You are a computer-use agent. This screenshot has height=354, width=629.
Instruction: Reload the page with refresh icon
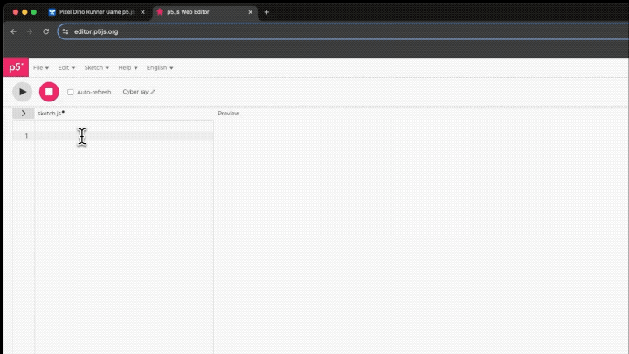pos(45,31)
